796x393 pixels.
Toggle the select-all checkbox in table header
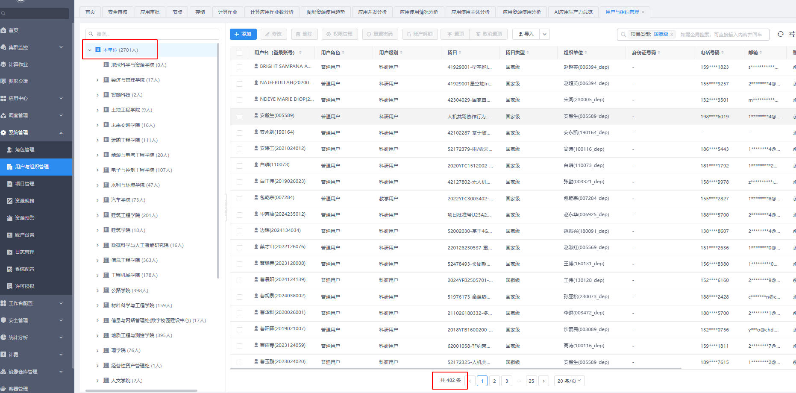click(239, 53)
